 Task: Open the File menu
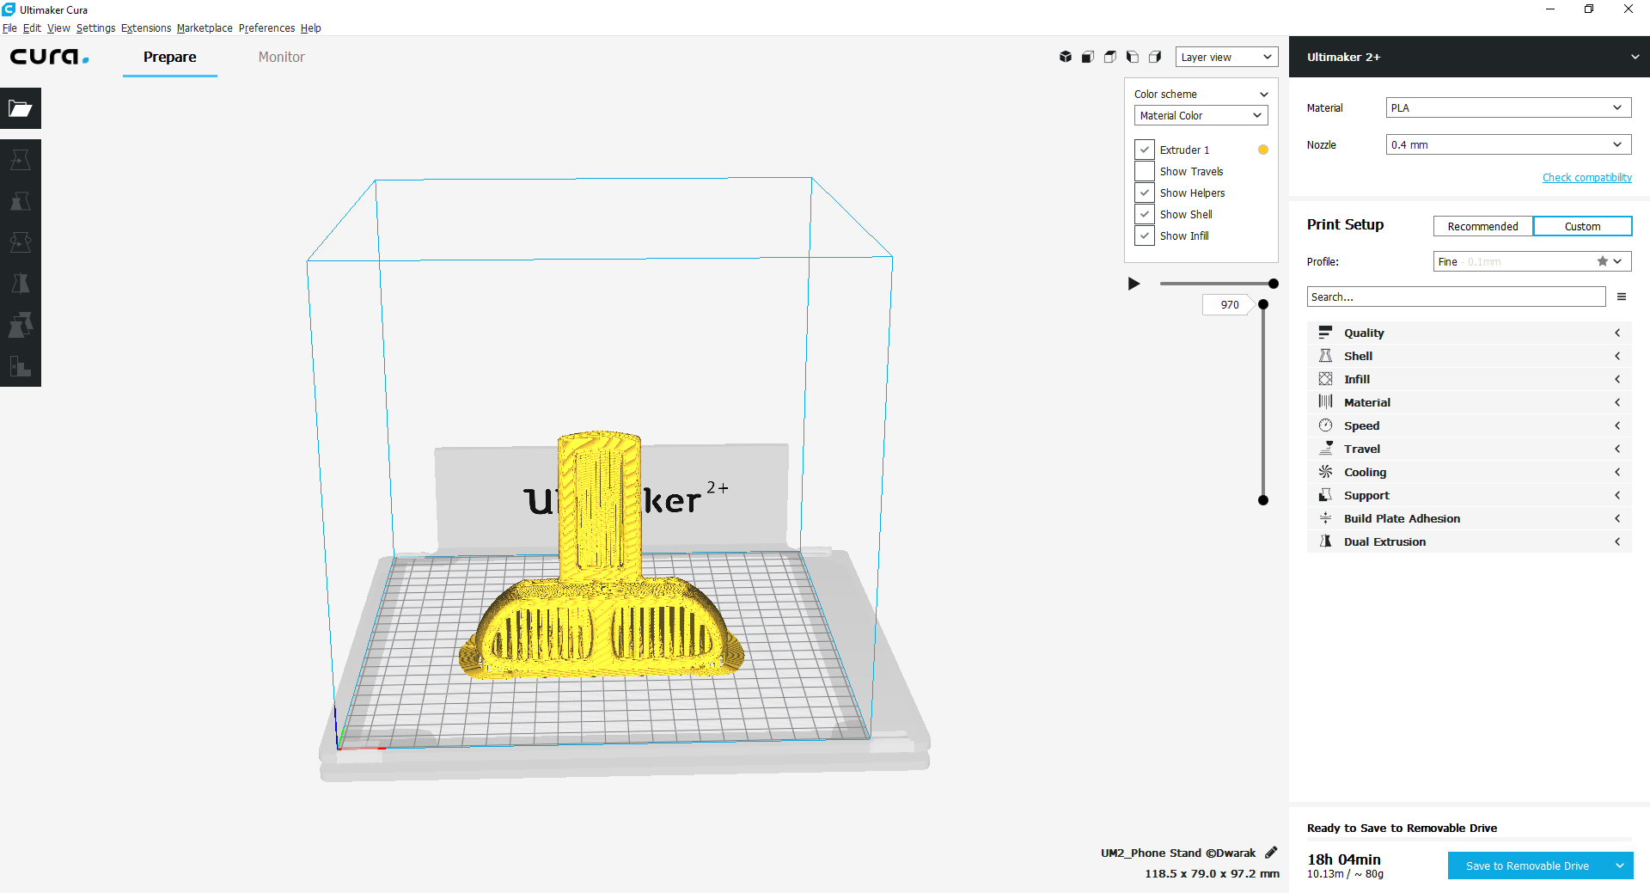[9, 28]
